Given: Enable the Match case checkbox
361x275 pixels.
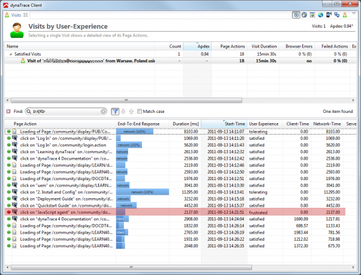Looking at the screenshot, I should click(140, 111).
